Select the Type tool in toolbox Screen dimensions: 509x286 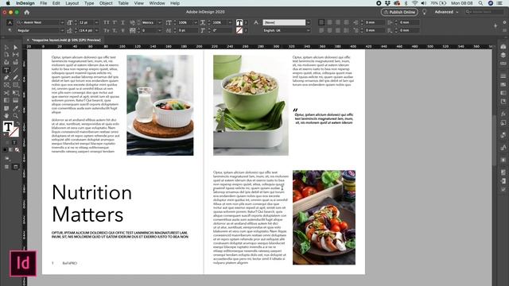[6, 70]
